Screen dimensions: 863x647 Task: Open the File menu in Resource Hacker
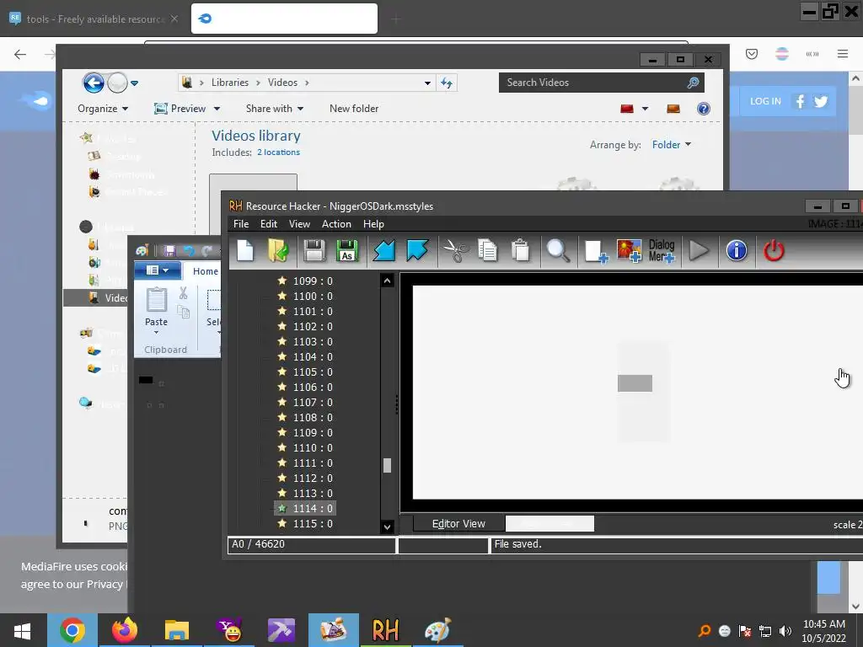click(241, 224)
